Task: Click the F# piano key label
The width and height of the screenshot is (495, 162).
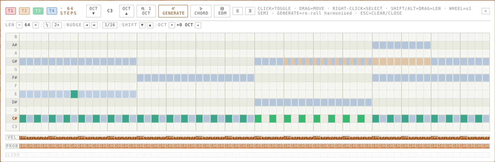Action: coord(13,78)
